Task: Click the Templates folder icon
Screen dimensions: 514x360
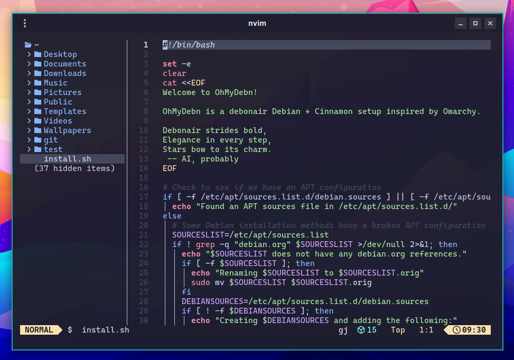Action: click(38, 111)
